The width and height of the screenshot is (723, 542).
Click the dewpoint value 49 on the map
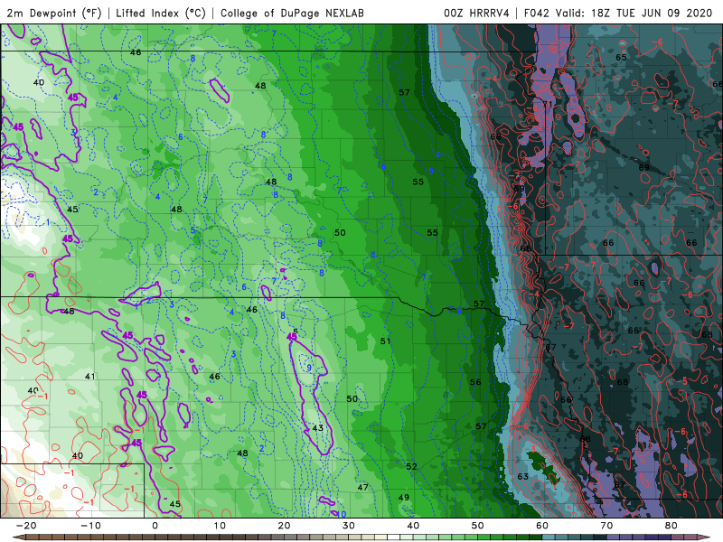(x=403, y=498)
